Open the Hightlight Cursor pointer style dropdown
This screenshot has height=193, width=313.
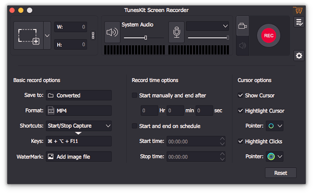275,126
